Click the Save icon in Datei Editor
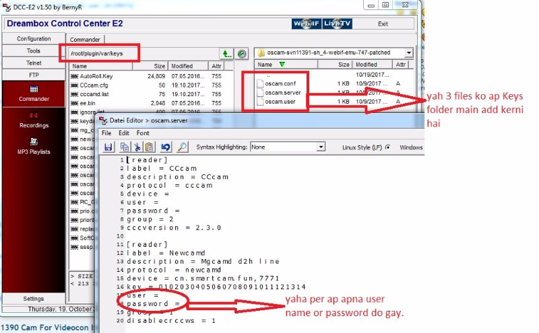 [x=108, y=147]
